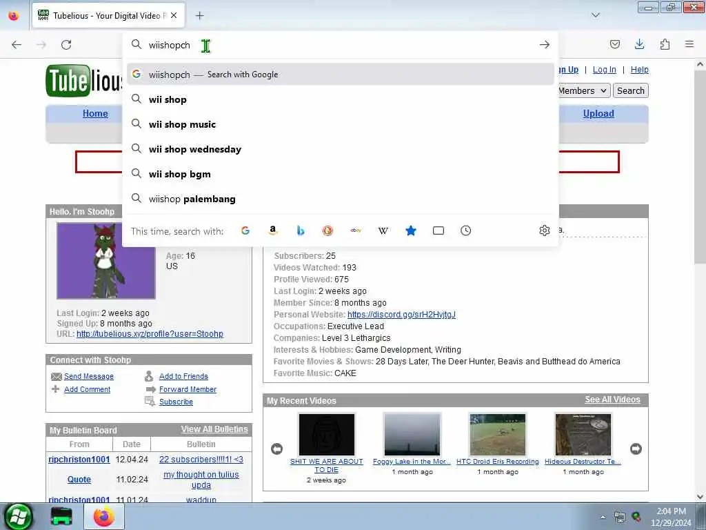The image size is (706, 530).
Task: Choose the 'wii shop' suggestion
Action: (341, 99)
